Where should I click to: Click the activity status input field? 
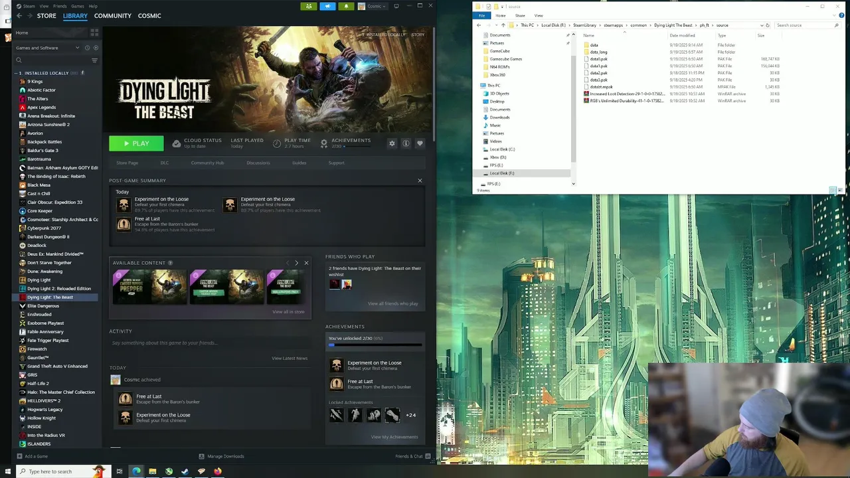[x=210, y=343]
